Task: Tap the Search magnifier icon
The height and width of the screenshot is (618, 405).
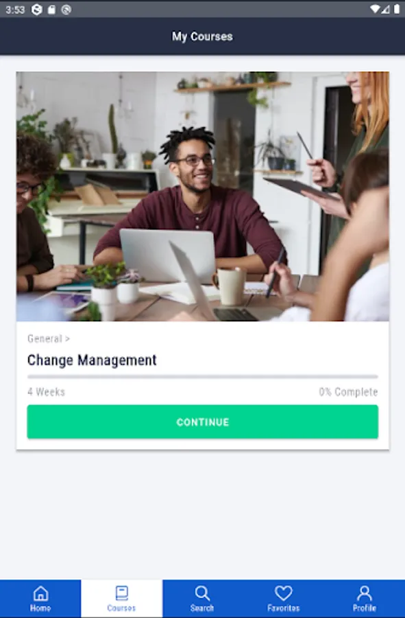Action: click(x=202, y=593)
